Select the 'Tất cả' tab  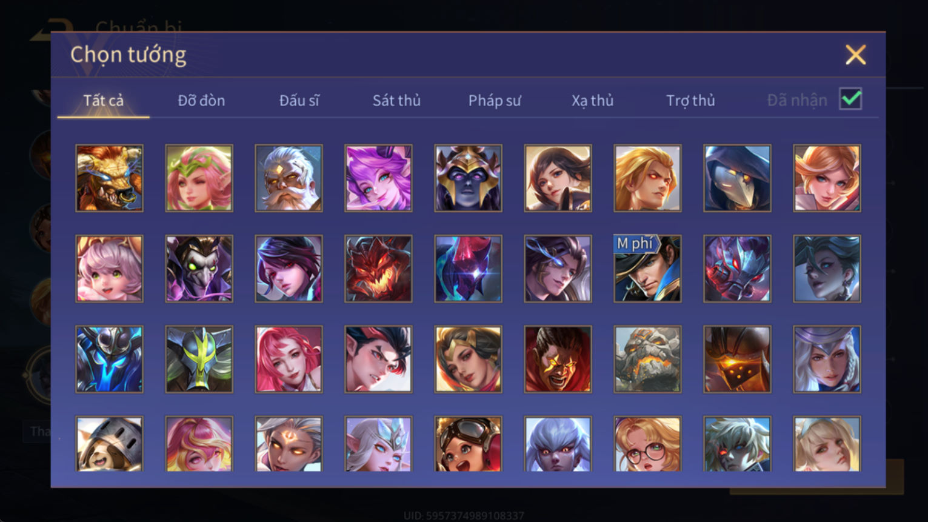(x=104, y=101)
